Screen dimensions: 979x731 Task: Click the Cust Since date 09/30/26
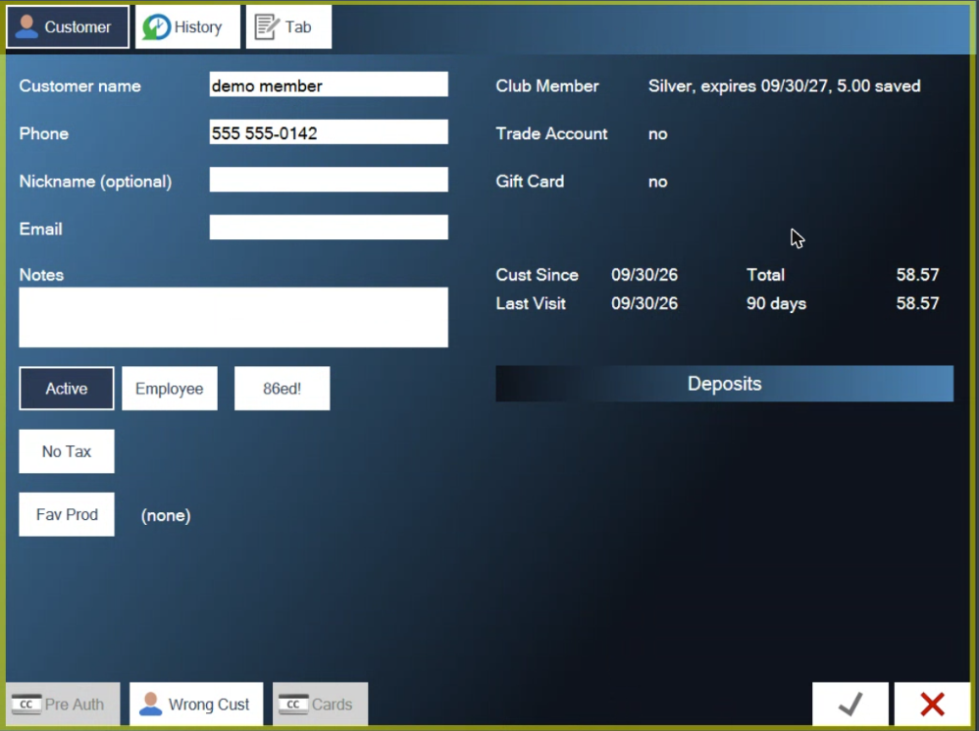point(644,275)
